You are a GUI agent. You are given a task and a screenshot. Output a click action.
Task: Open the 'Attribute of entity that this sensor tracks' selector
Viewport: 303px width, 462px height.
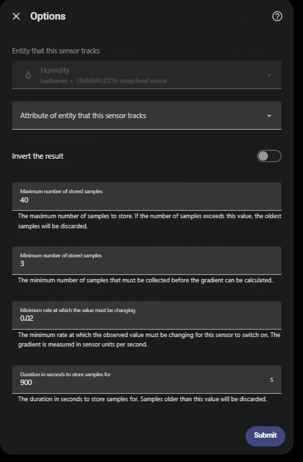[x=146, y=115]
